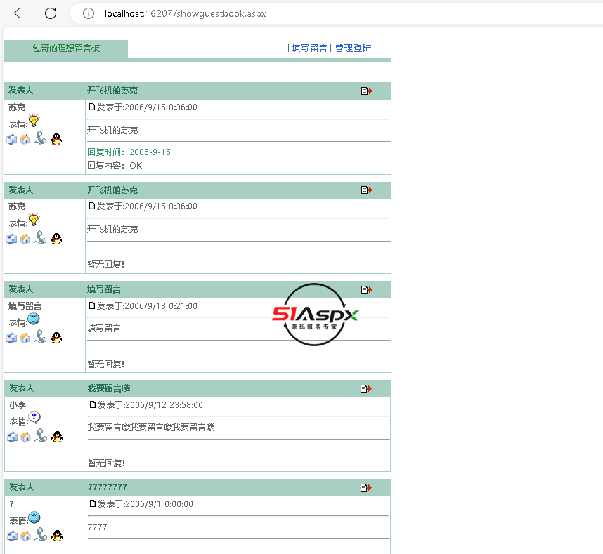View site information icon in address bar
This screenshot has height=554, width=603.
click(x=89, y=14)
